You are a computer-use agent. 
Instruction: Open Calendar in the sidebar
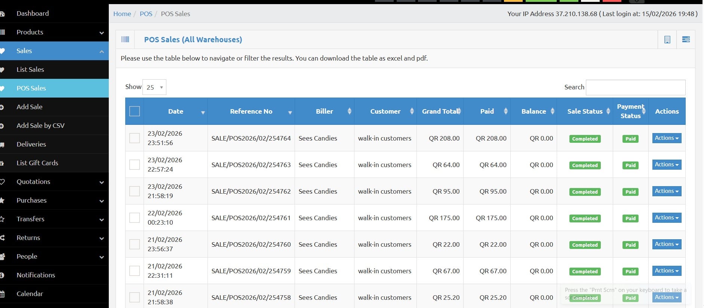click(x=54, y=294)
